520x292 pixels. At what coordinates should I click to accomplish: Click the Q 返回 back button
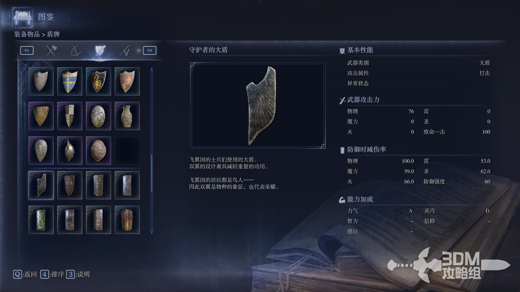coord(25,274)
